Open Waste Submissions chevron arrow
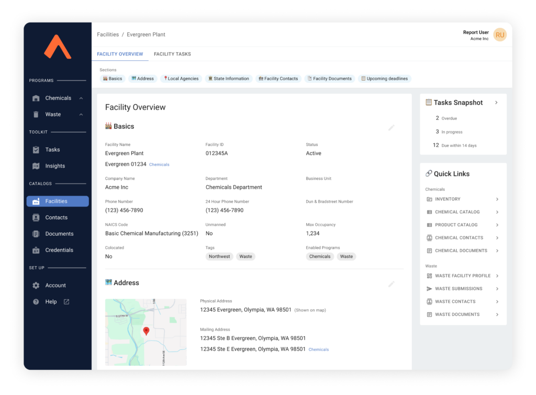This screenshot has height=395, width=536. tap(497, 289)
